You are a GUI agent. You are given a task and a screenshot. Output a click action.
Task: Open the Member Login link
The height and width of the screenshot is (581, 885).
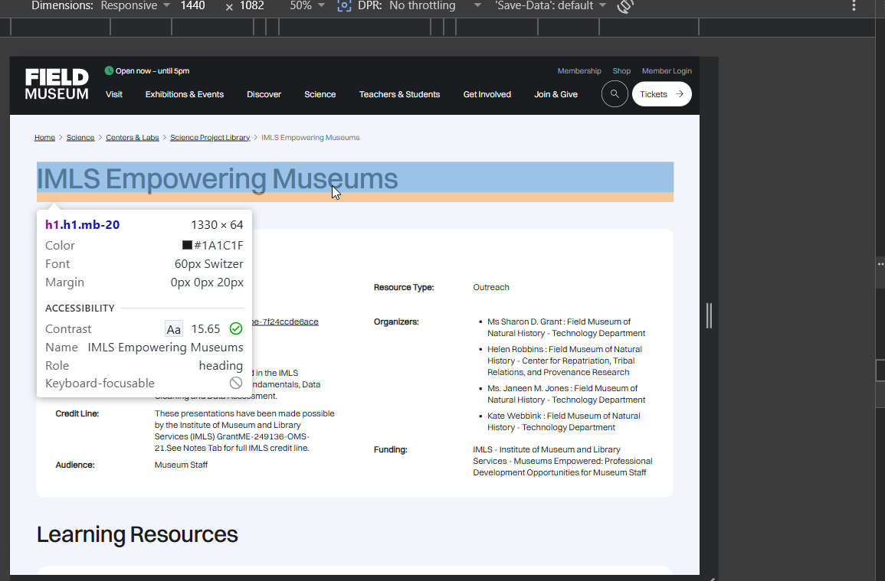pyautogui.click(x=667, y=71)
